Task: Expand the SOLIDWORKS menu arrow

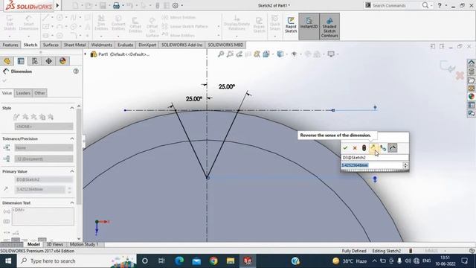Action: [x=57, y=5]
